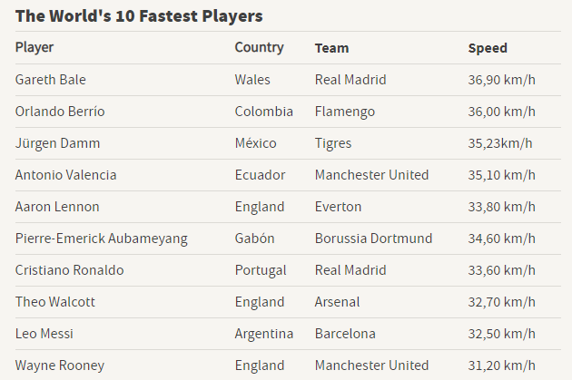Click the Team column header

[x=331, y=48]
